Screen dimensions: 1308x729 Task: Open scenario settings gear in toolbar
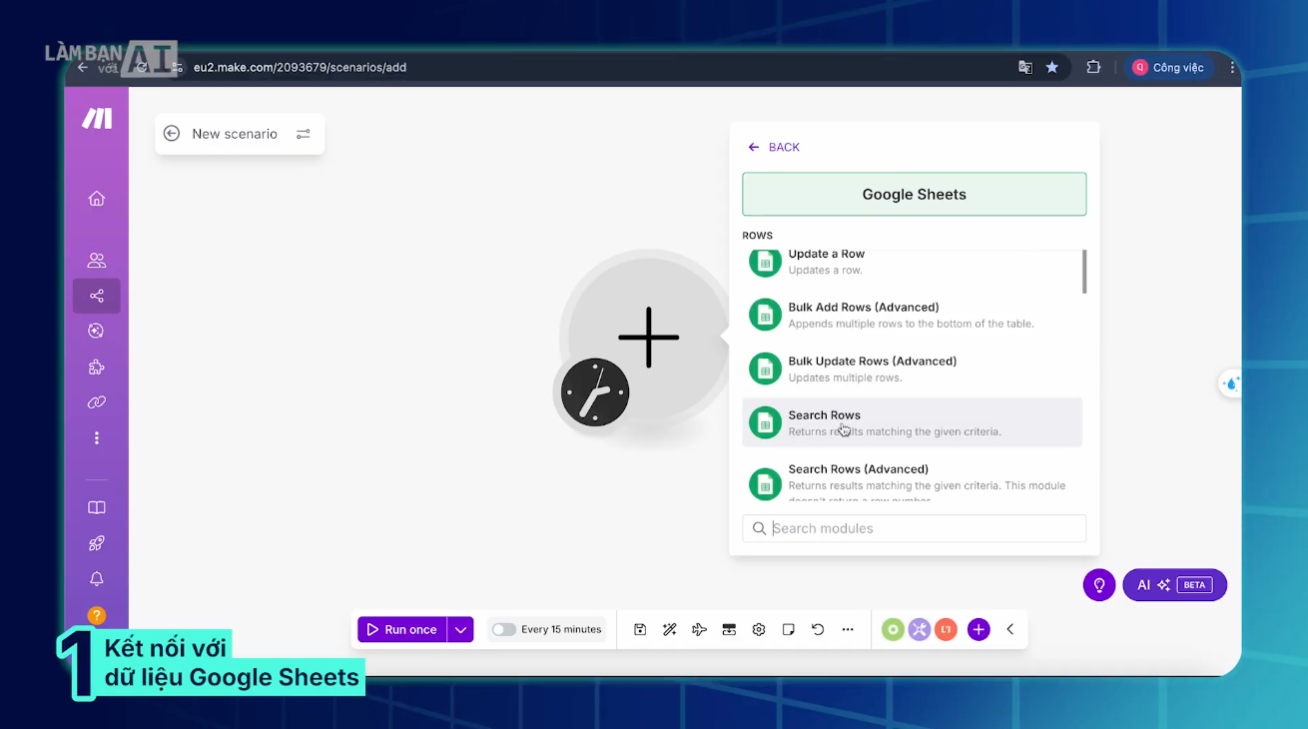(x=759, y=629)
